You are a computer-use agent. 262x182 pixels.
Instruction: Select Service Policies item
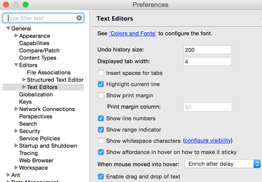coord(40,138)
